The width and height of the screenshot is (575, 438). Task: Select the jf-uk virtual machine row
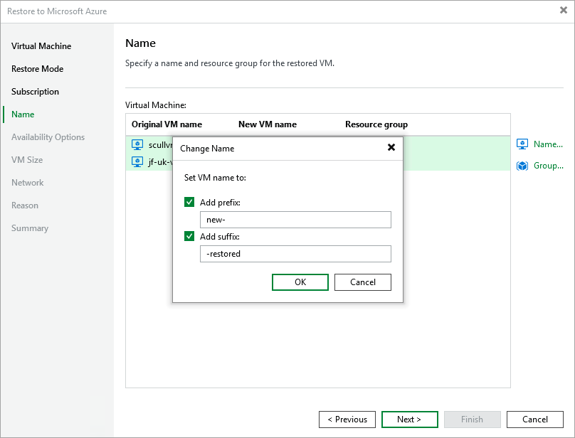[x=318, y=161]
